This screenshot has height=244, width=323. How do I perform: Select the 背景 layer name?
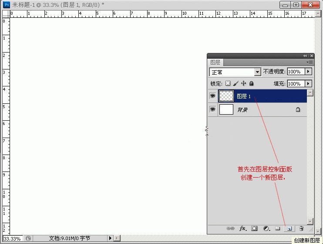point(242,110)
